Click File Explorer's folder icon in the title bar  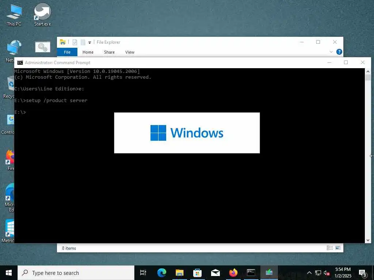click(63, 42)
